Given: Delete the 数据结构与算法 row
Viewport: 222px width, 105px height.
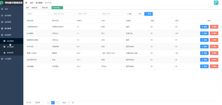Looking at the screenshot, I should pos(214,40).
